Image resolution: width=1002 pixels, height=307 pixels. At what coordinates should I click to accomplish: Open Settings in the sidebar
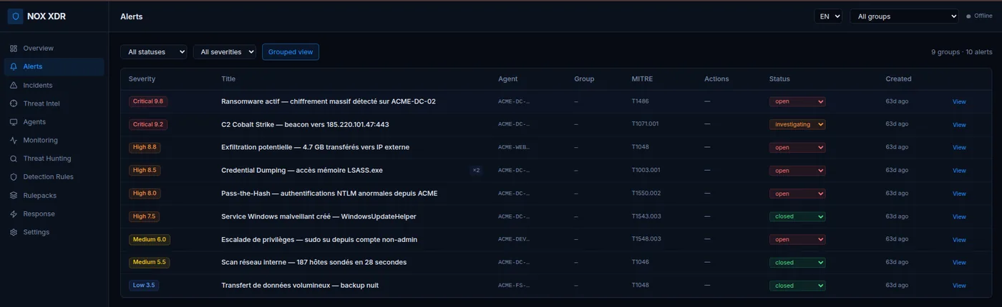(x=54, y=232)
